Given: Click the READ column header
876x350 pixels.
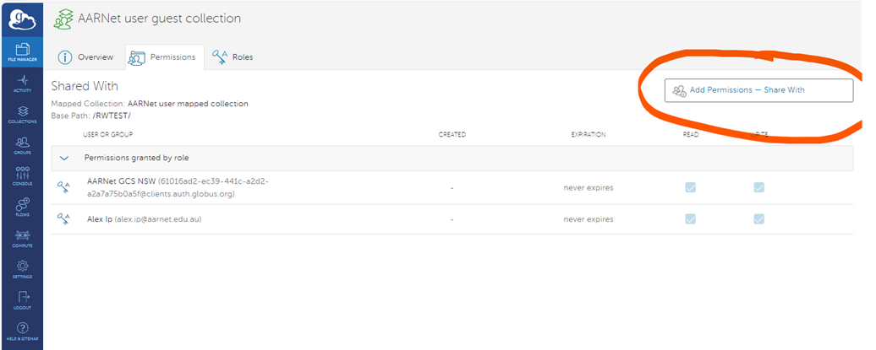Looking at the screenshot, I should point(691,135).
